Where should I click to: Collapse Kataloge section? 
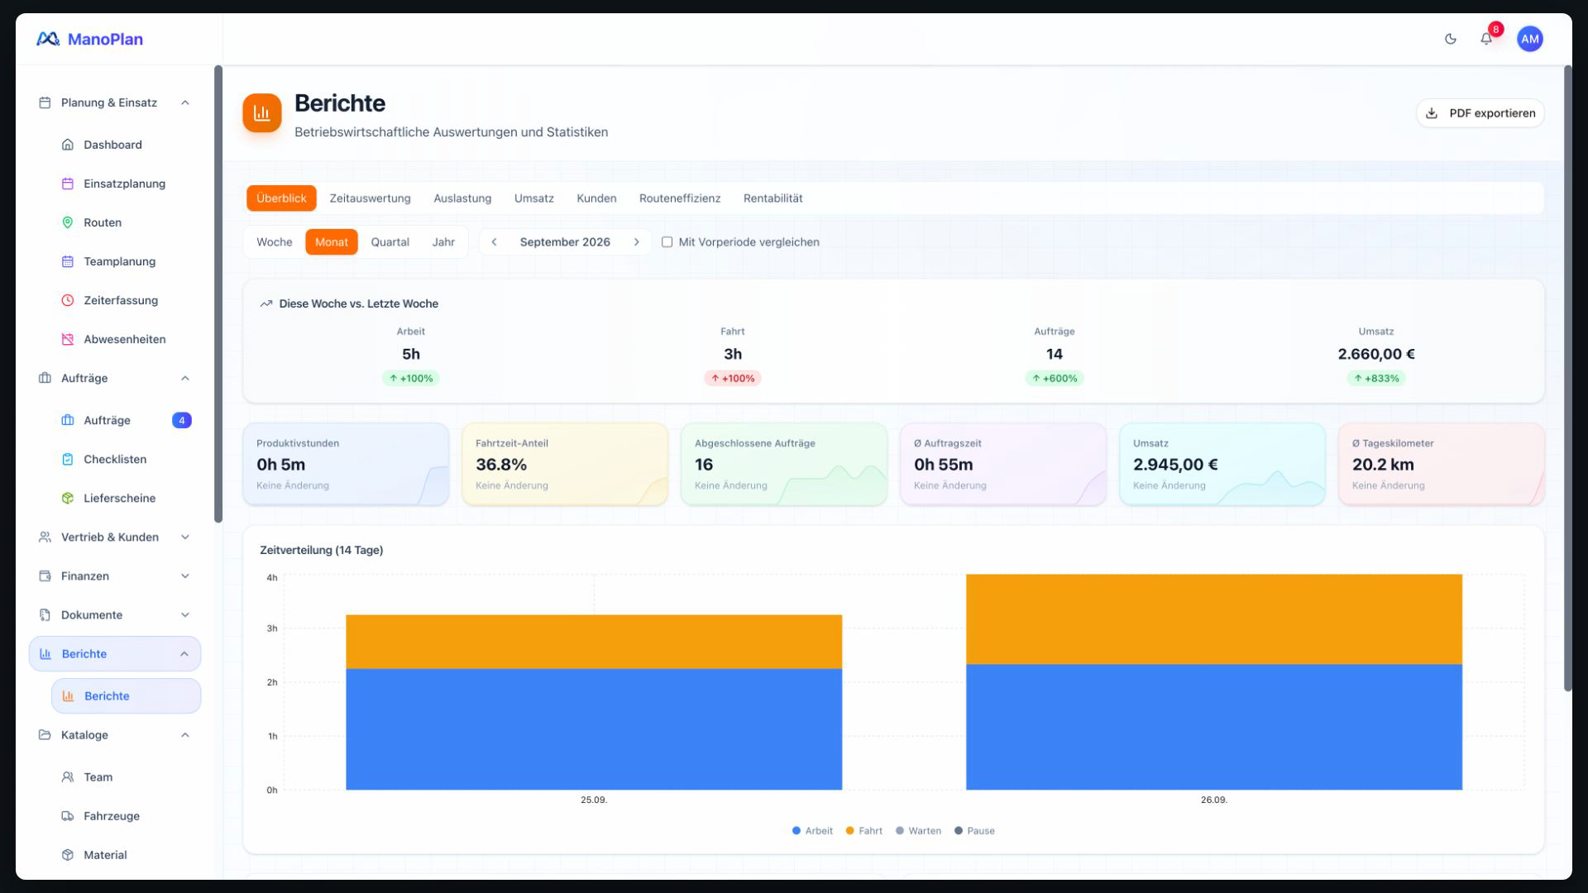[x=115, y=734]
